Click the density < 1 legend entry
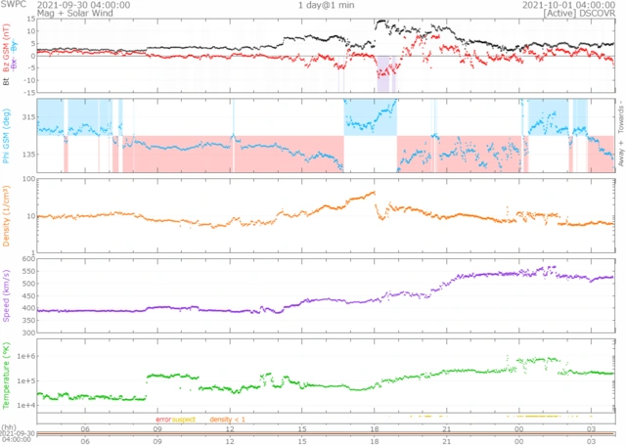626x445 pixels. 227,419
